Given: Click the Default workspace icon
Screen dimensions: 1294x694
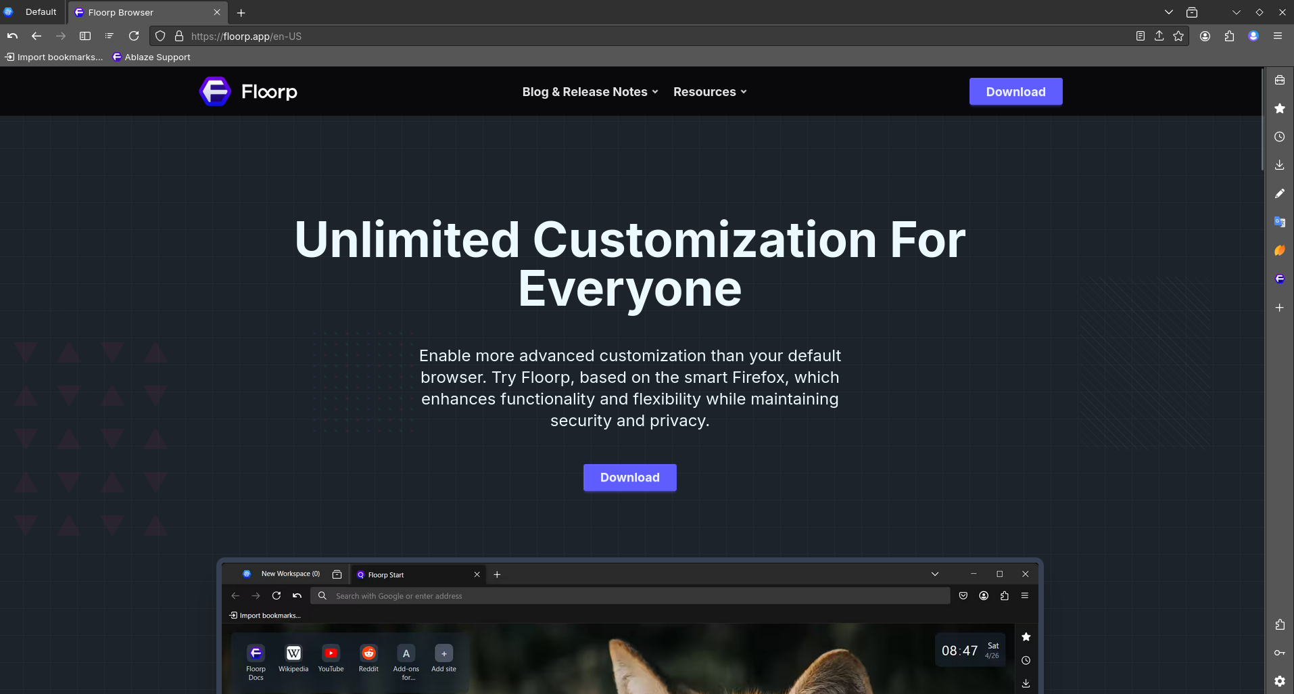Looking at the screenshot, I should [8, 12].
